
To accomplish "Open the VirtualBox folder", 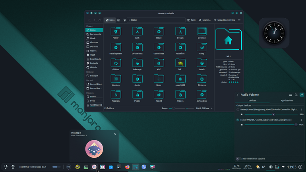I will tap(201, 96).
